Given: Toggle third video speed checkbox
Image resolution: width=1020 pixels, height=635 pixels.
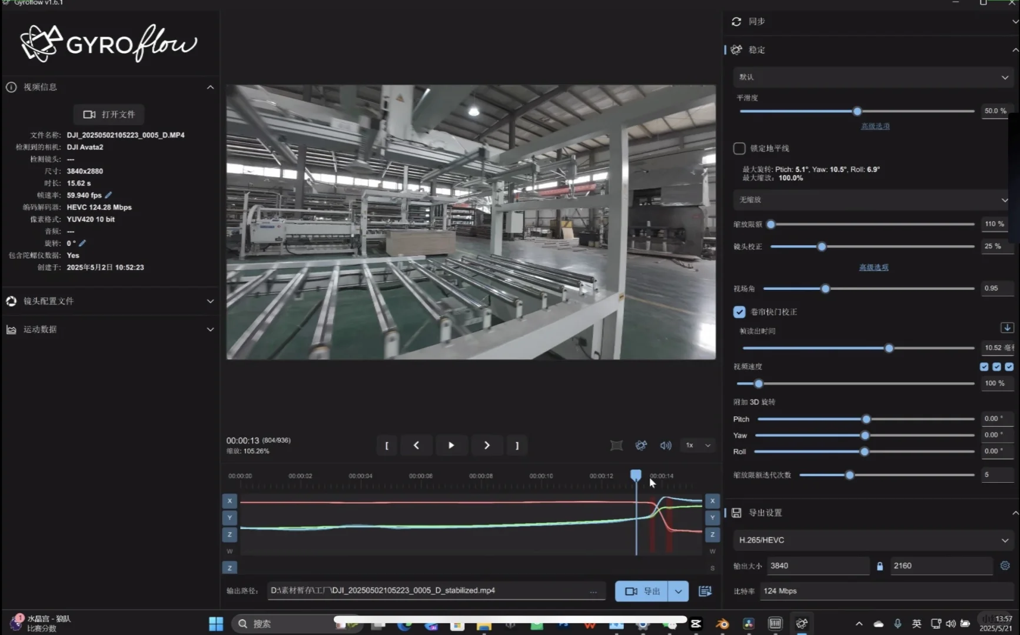Looking at the screenshot, I should (1009, 367).
